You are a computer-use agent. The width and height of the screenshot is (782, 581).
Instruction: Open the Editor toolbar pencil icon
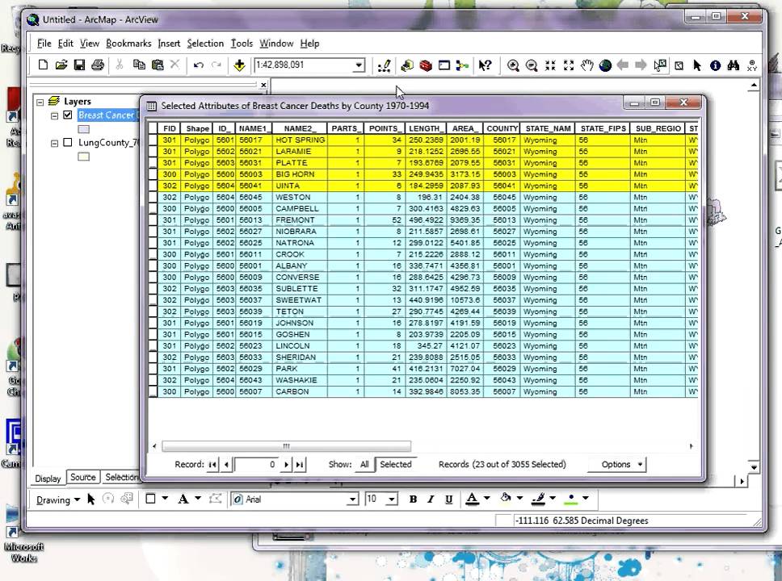pyautogui.click(x=384, y=66)
